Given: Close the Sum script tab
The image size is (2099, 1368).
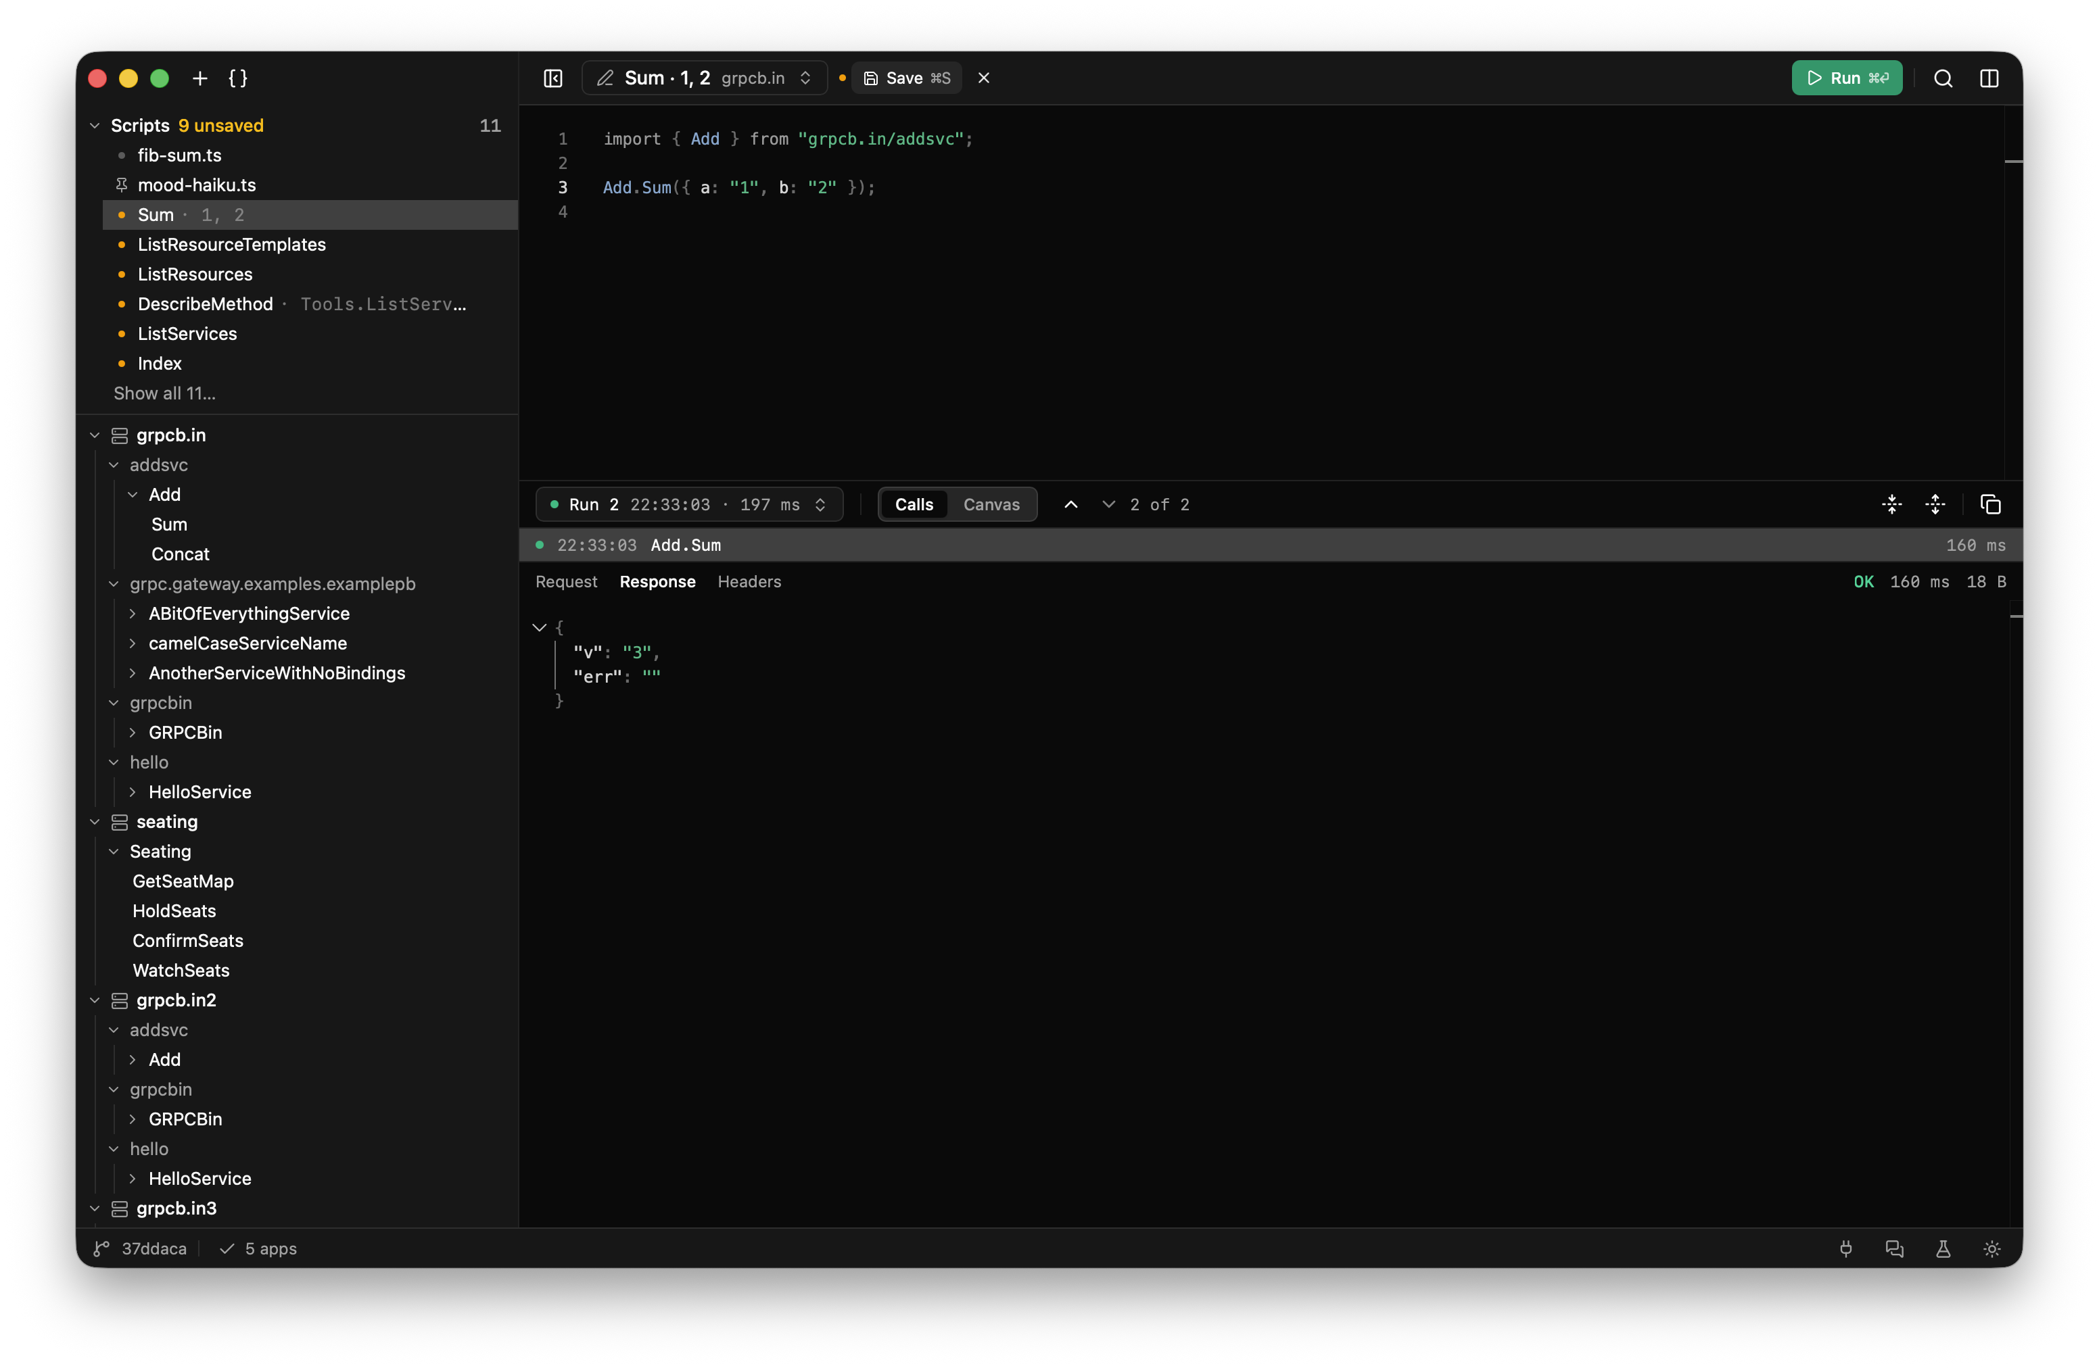Looking at the screenshot, I should (x=984, y=78).
